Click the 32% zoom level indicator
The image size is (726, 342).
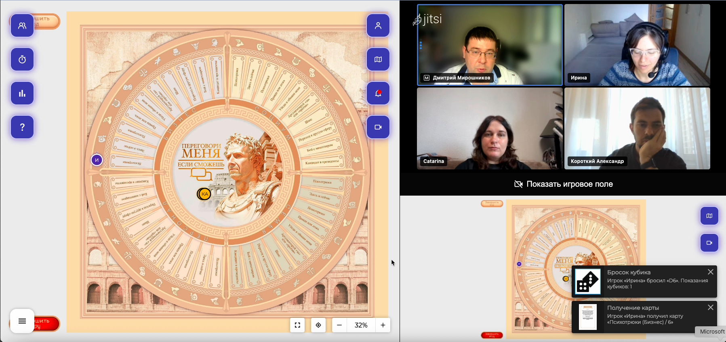[361, 325]
